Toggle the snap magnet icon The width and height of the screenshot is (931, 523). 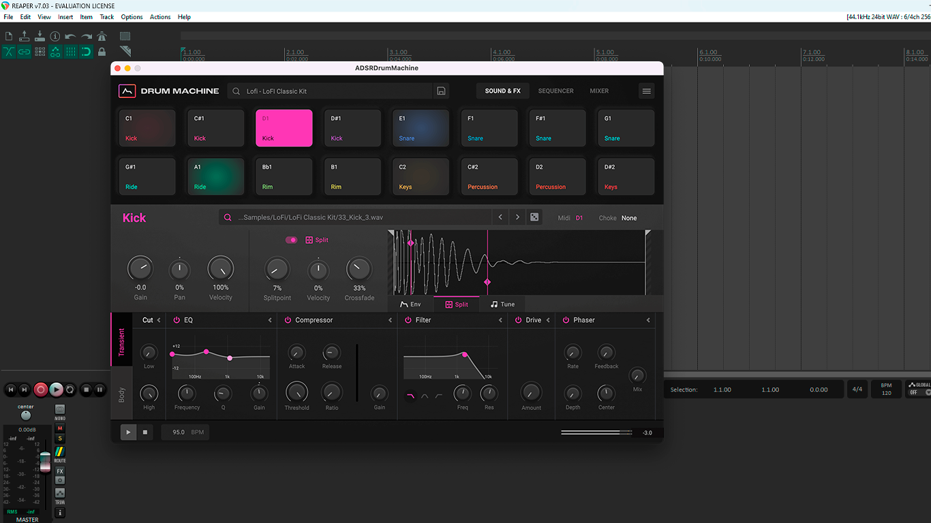[87, 52]
